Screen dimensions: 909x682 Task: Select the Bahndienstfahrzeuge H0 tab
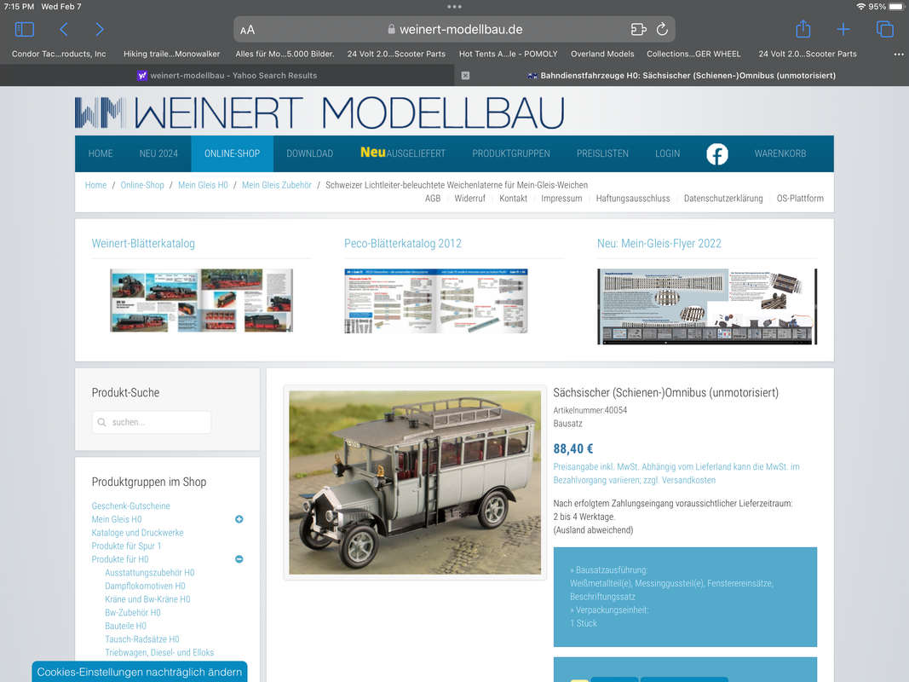click(682, 75)
